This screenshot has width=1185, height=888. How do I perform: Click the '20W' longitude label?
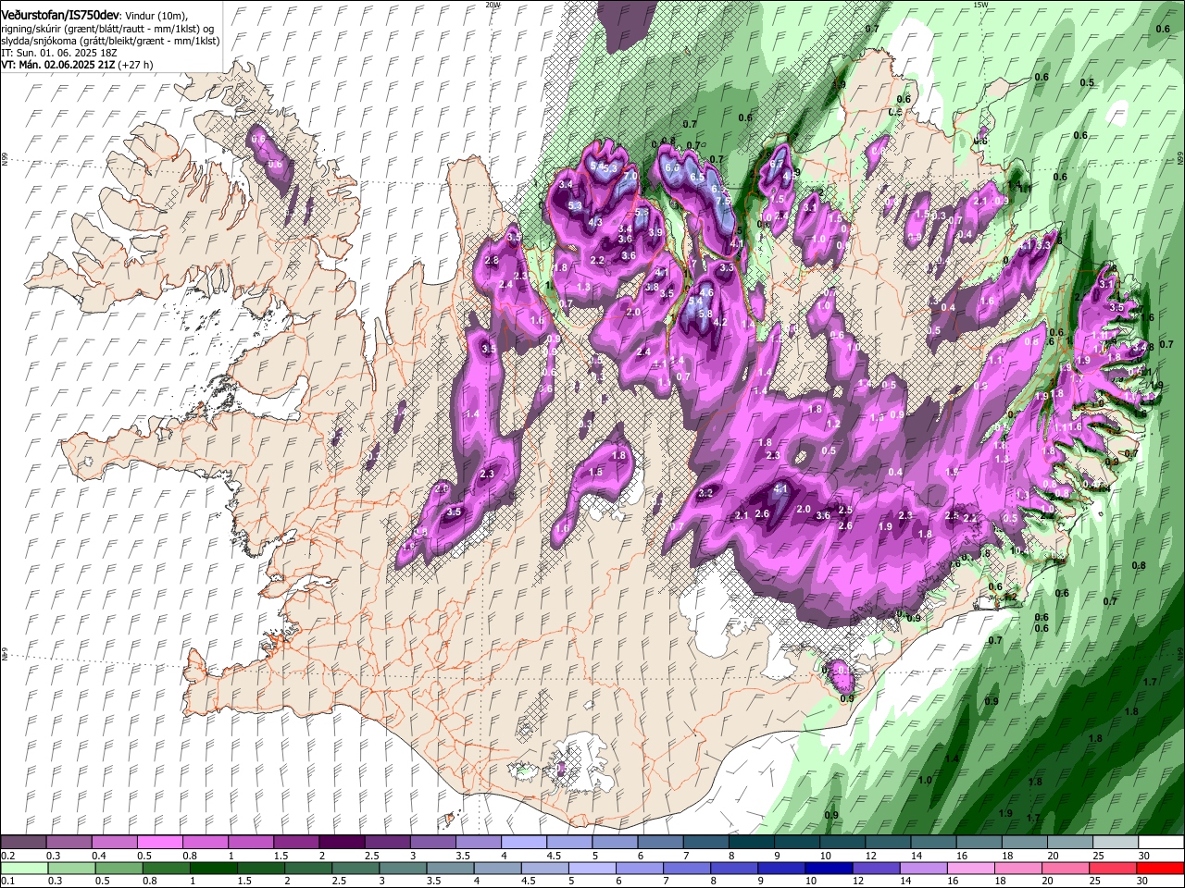point(493,5)
